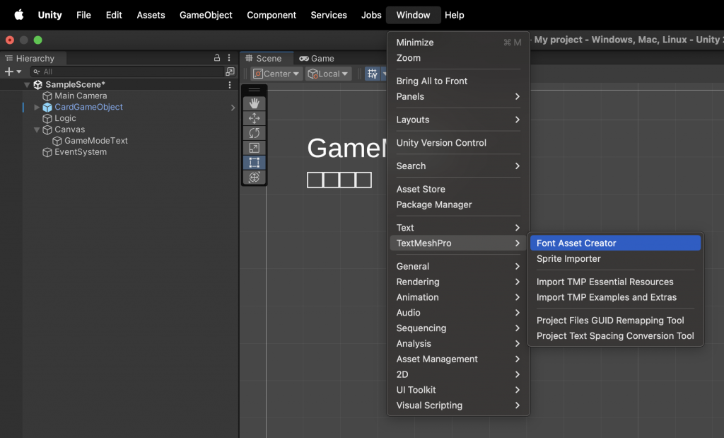Collapse the SampleScene tree
Screen dimensions: 724x438
(27, 84)
